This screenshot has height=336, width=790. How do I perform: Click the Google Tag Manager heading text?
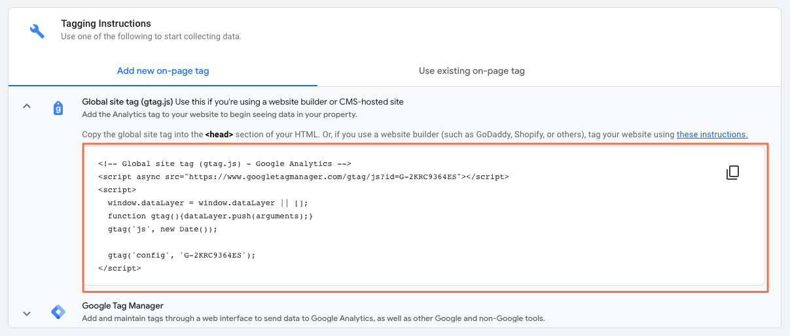coord(122,305)
